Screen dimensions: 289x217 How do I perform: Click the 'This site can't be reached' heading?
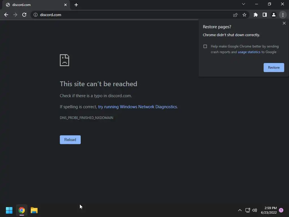[x=98, y=84]
